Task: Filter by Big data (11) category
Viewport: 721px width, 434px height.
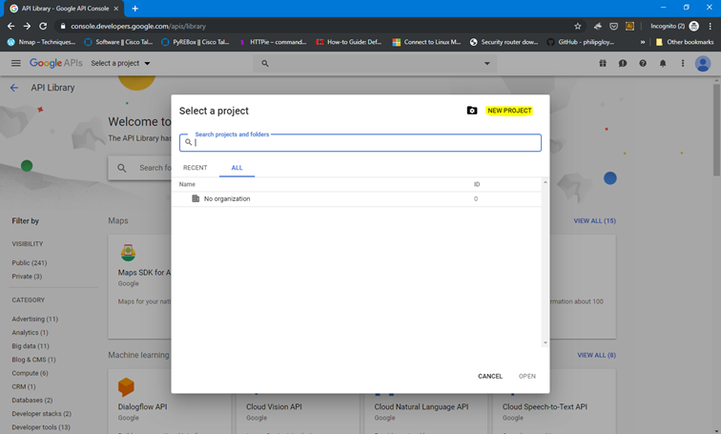Action: pos(31,346)
